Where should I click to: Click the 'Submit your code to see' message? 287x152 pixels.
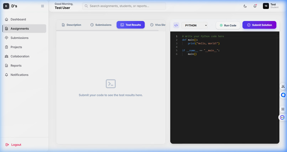tap(111, 95)
